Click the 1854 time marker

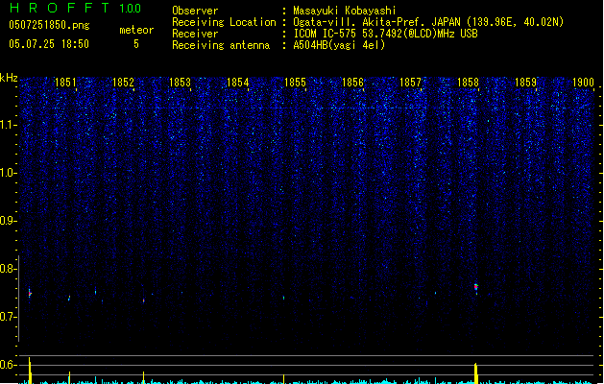point(238,83)
